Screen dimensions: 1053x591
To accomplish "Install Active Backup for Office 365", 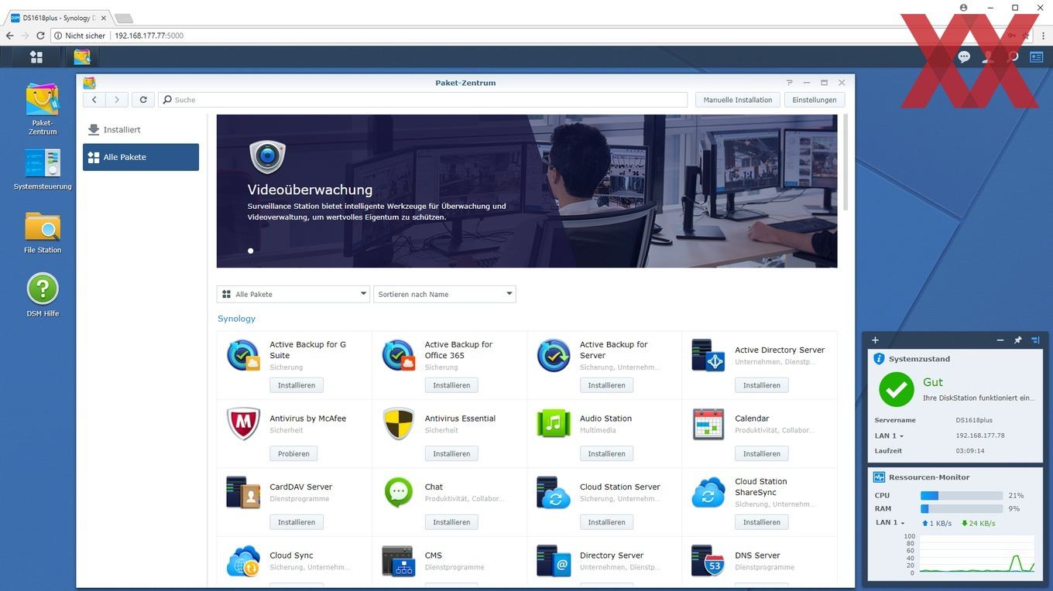I will pos(451,385).
